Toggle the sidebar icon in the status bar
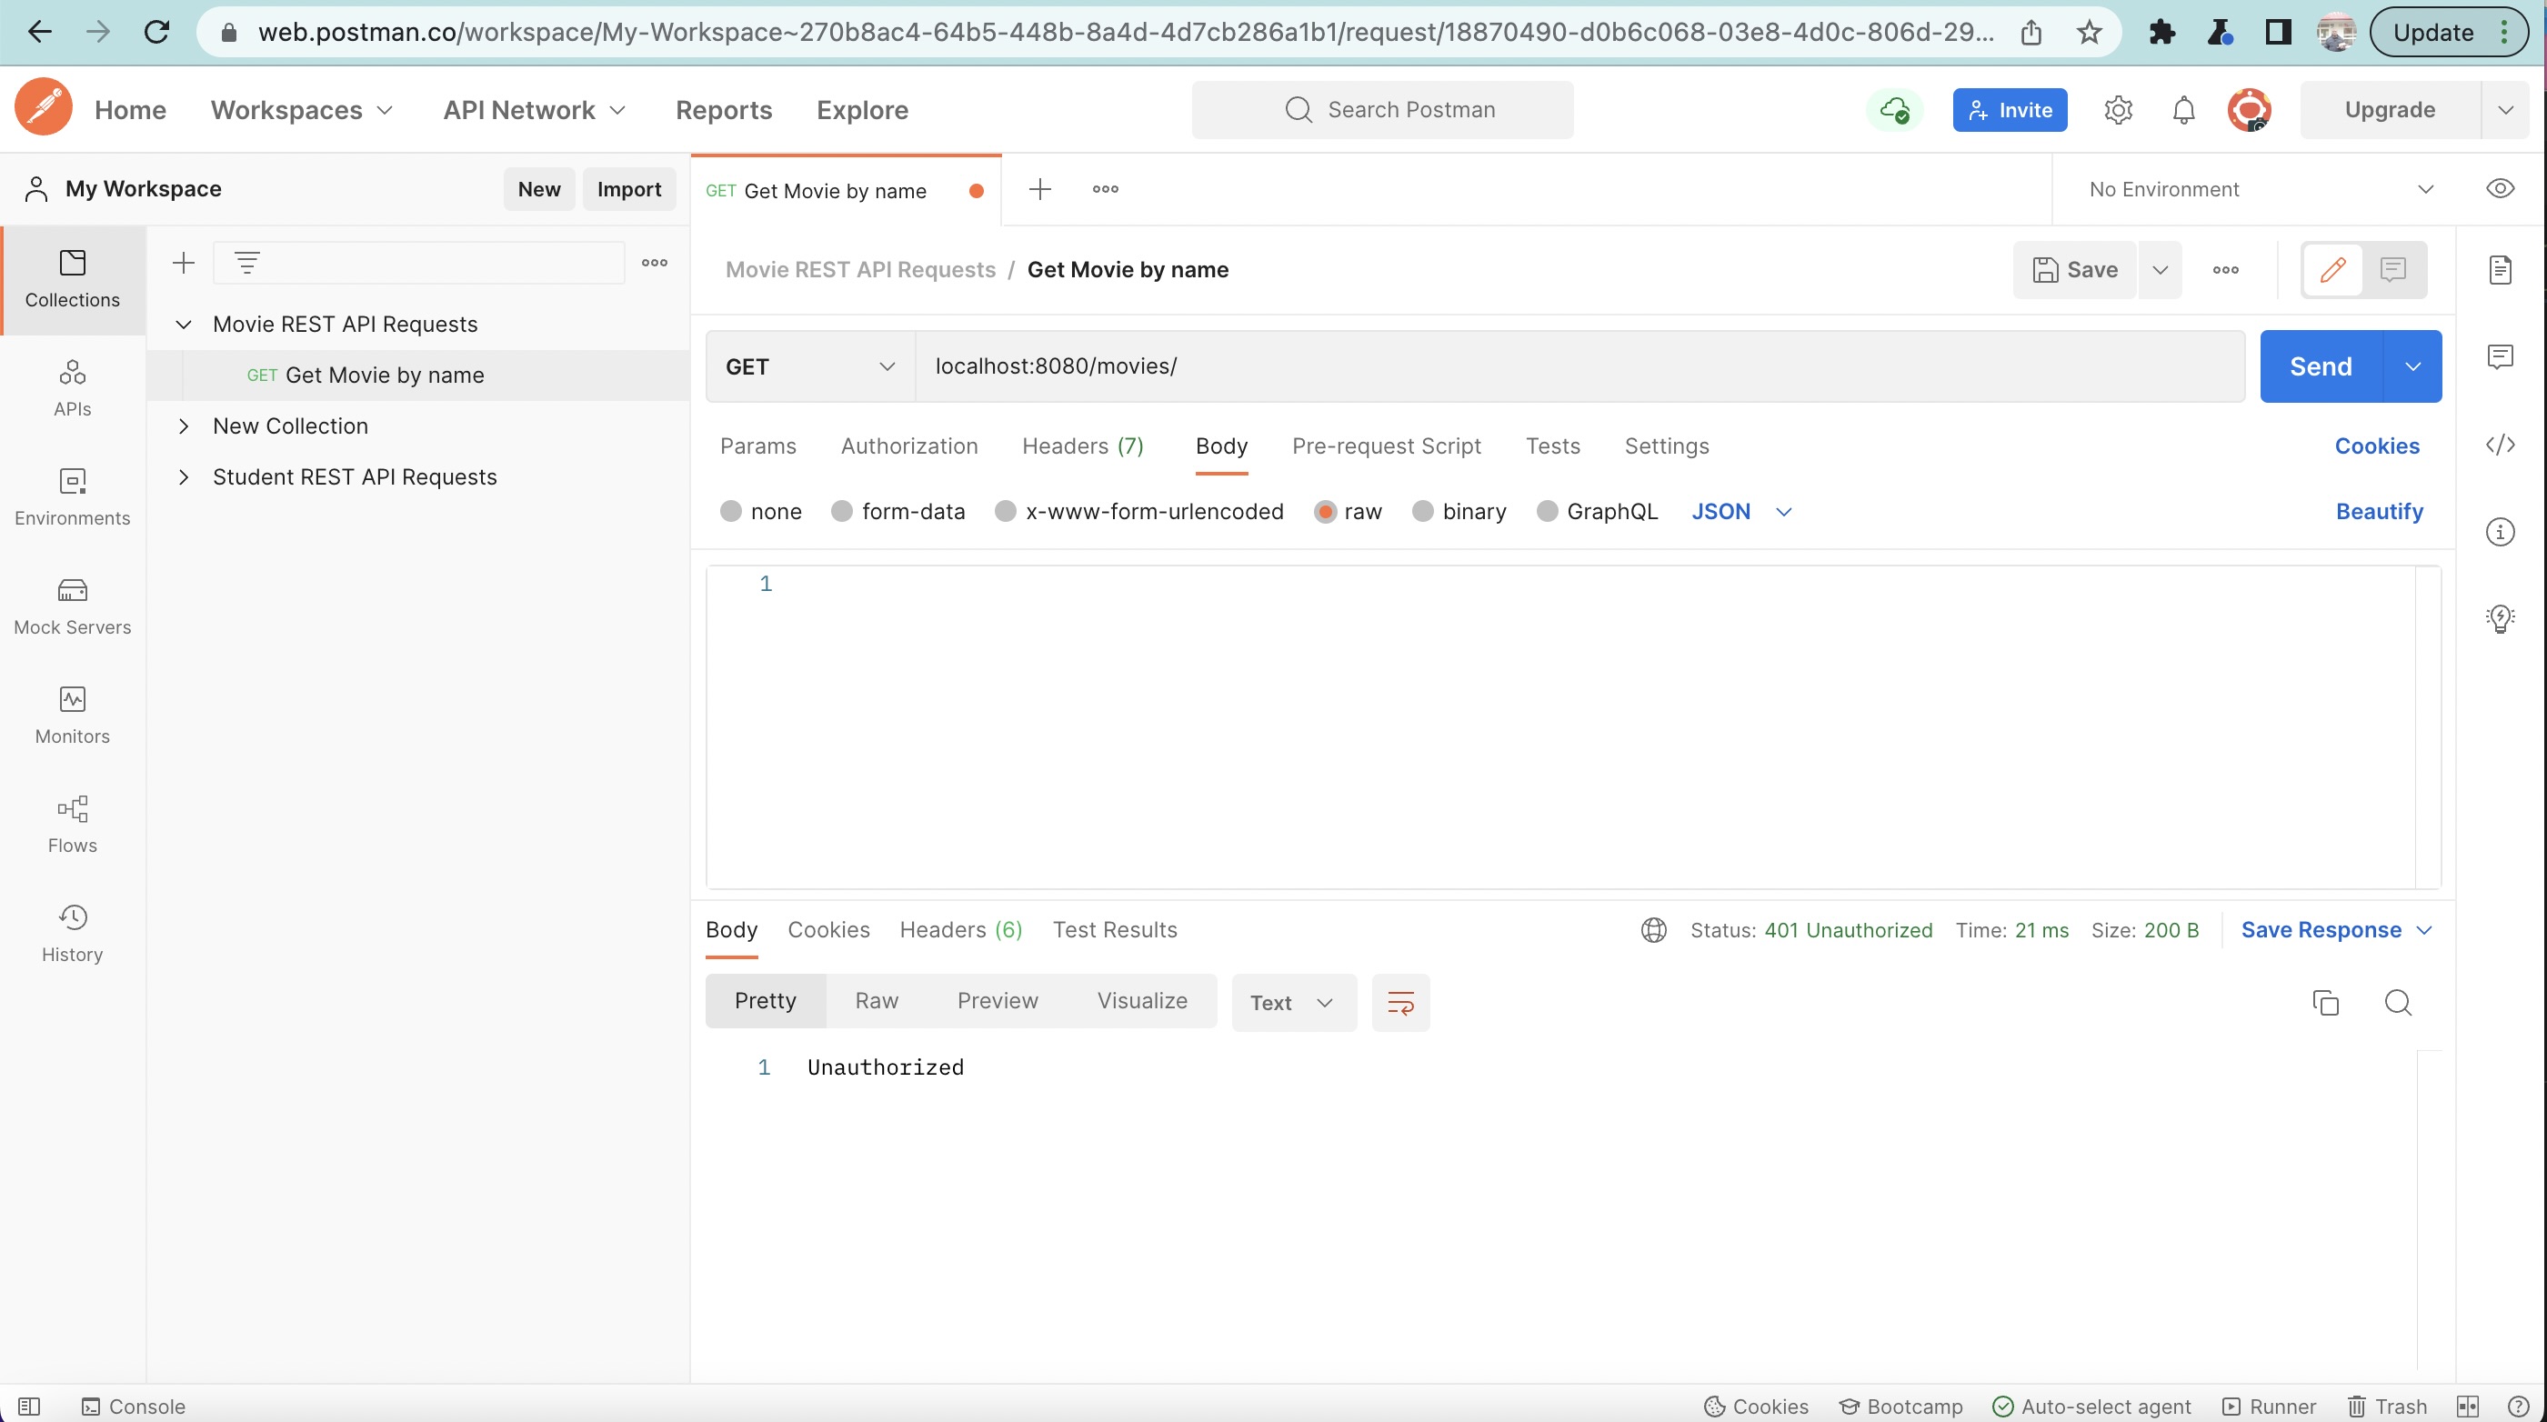 pyautogui.click(x=29, y=1406)
